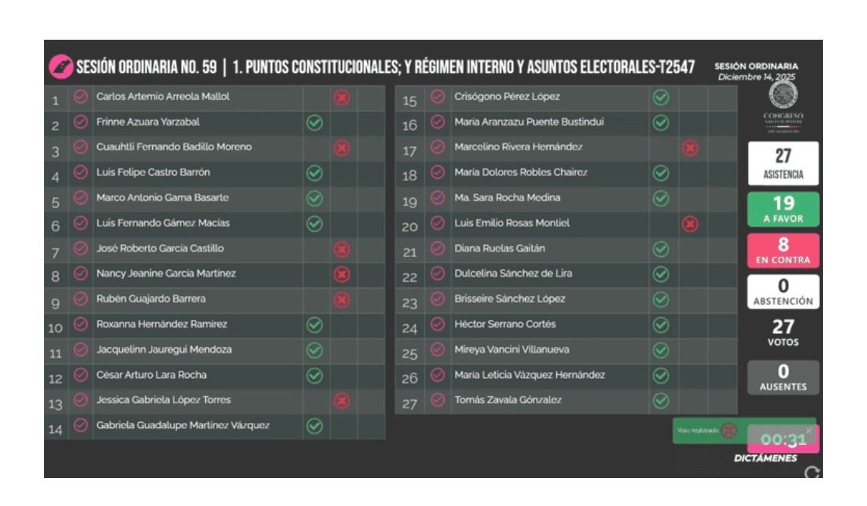Click the pink gavel session icon
867x506 pixels.
pos(60,67)
